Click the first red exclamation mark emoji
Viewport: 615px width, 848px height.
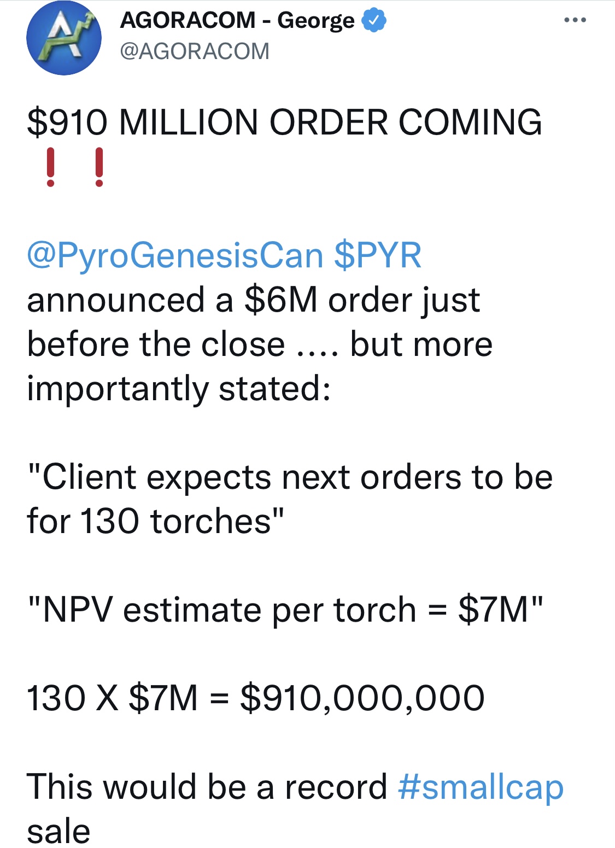pos(50,167)
